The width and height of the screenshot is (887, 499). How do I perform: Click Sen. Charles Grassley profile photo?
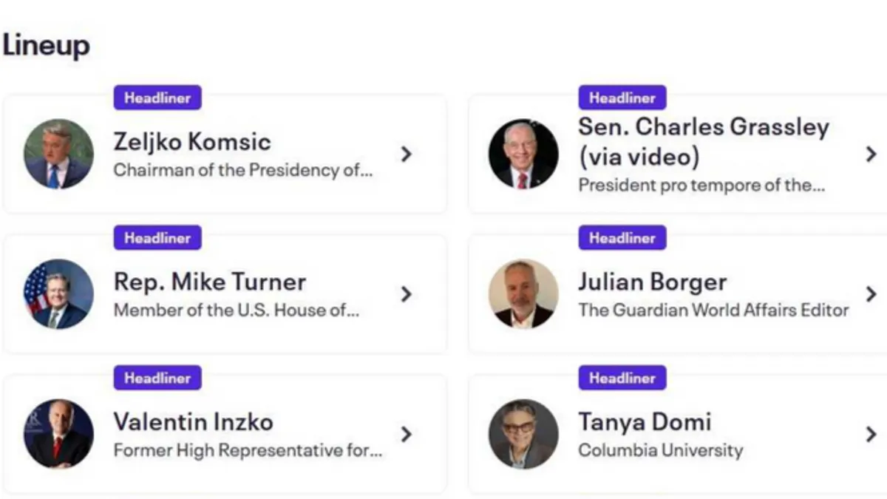(523, 154)
